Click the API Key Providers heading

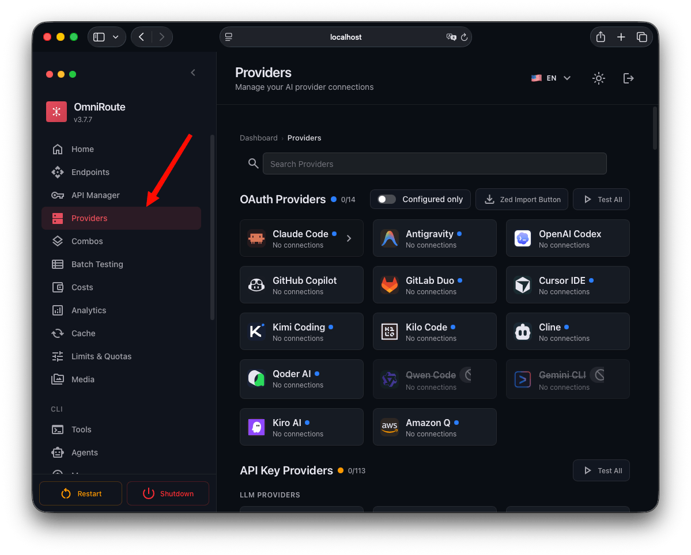pos(286,470)
